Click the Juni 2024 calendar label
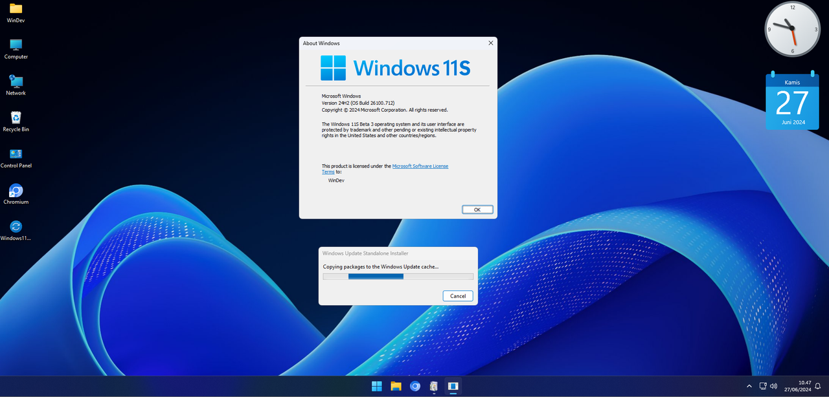829x397 pixels. [x=793, y=122]
